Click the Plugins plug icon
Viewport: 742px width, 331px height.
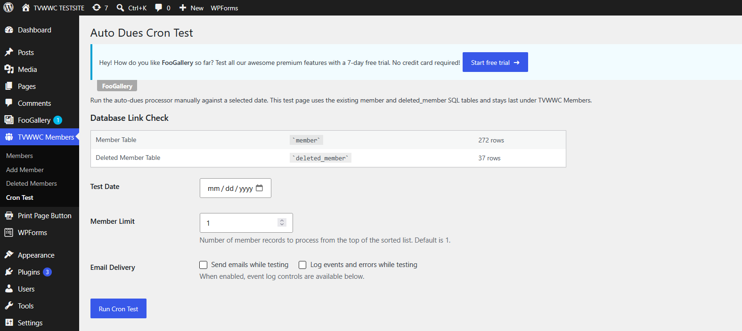point(9,272)
